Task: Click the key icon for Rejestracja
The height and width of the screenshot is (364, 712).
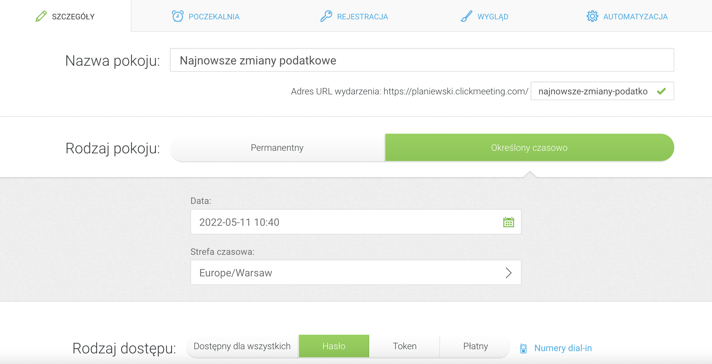Action: tap(326, 16)
